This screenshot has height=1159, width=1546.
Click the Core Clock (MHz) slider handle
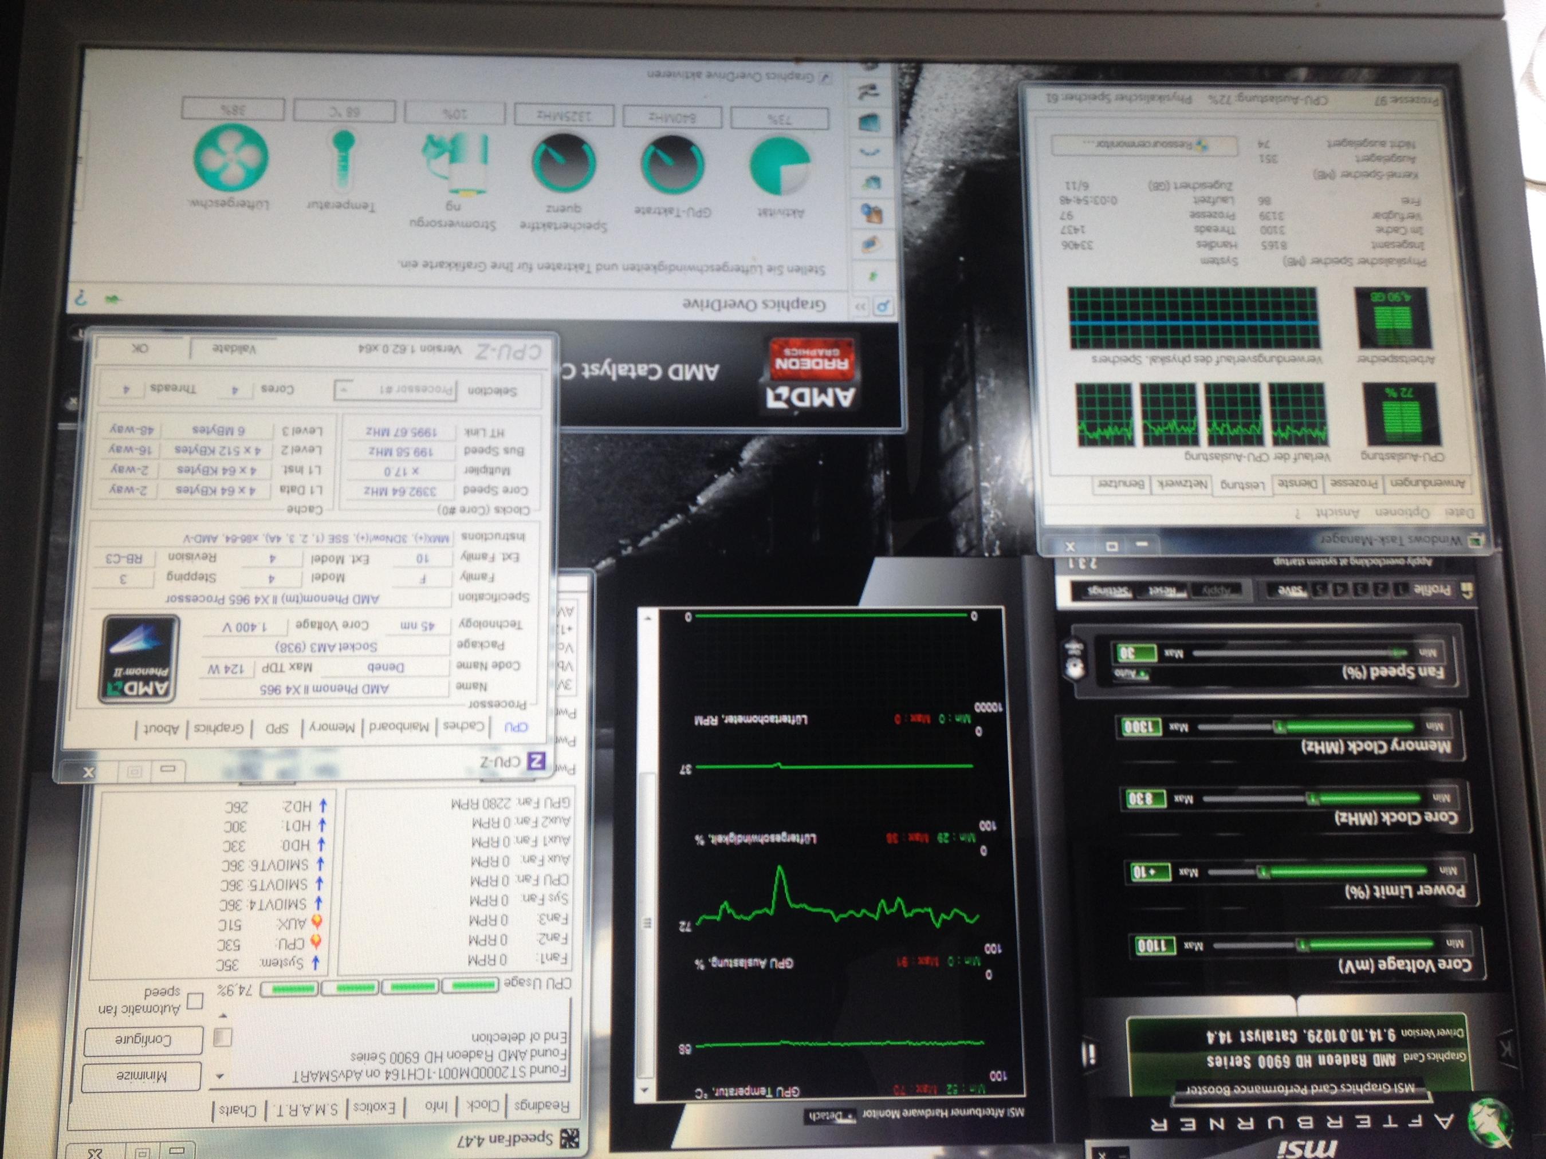coord(1312,798)
